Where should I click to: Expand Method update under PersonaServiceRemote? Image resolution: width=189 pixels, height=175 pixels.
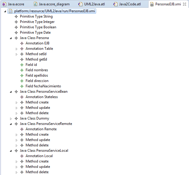(16, 140)
